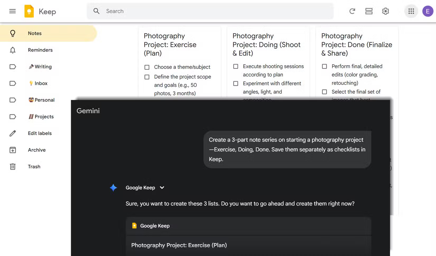Check off 'Choose a theme/subject'

click(147, 67)
